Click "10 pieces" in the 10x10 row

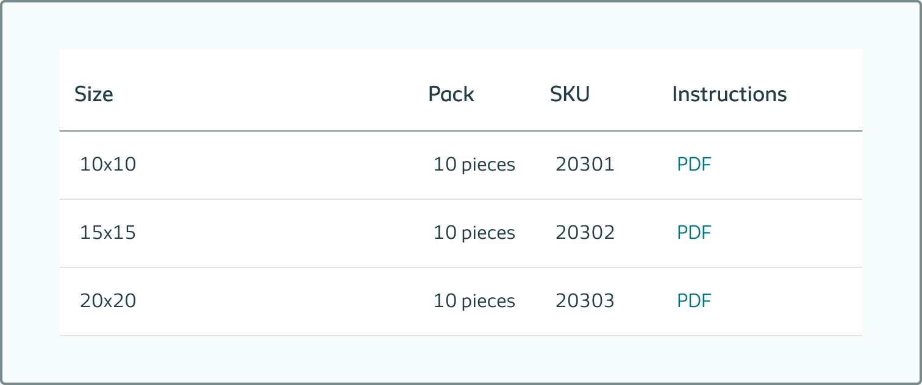click(x=474, y=164)
